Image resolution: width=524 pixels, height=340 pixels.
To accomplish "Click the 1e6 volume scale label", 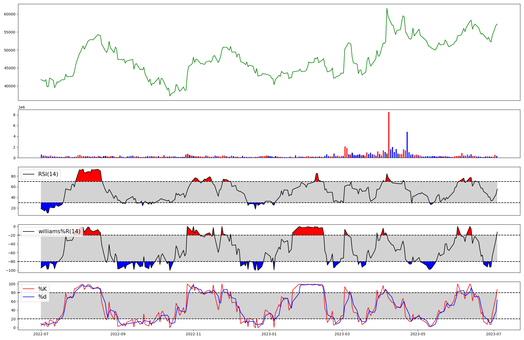I will (21, 107).
